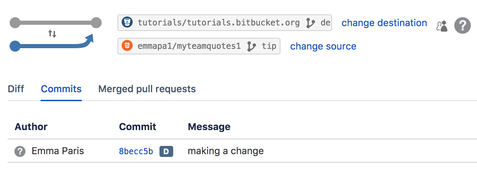477x170 pixels.
Task: Click the change destination link
Action: [x=384, y=23]
